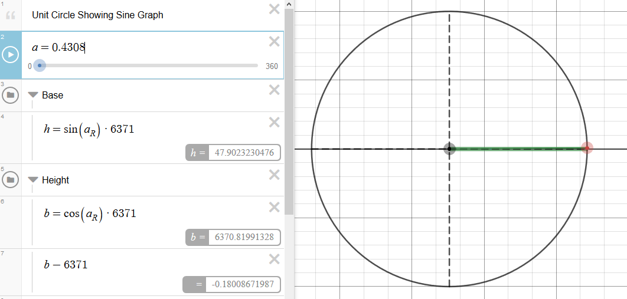Edit the h = sin(aR)·6371 expression
The height and width of the screenshot is (299, 627).
(x=89, y=129)
